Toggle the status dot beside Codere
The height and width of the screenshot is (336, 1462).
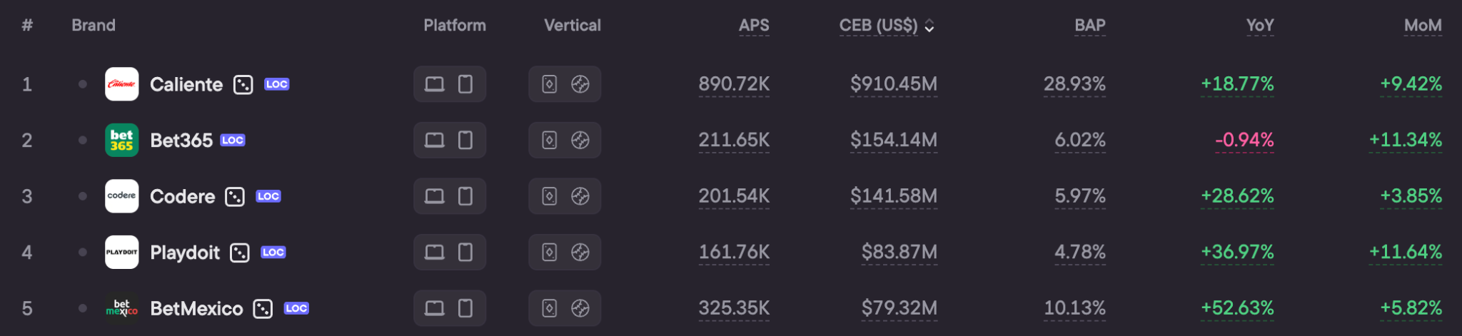pyautogui.click(x=83, y=196)
